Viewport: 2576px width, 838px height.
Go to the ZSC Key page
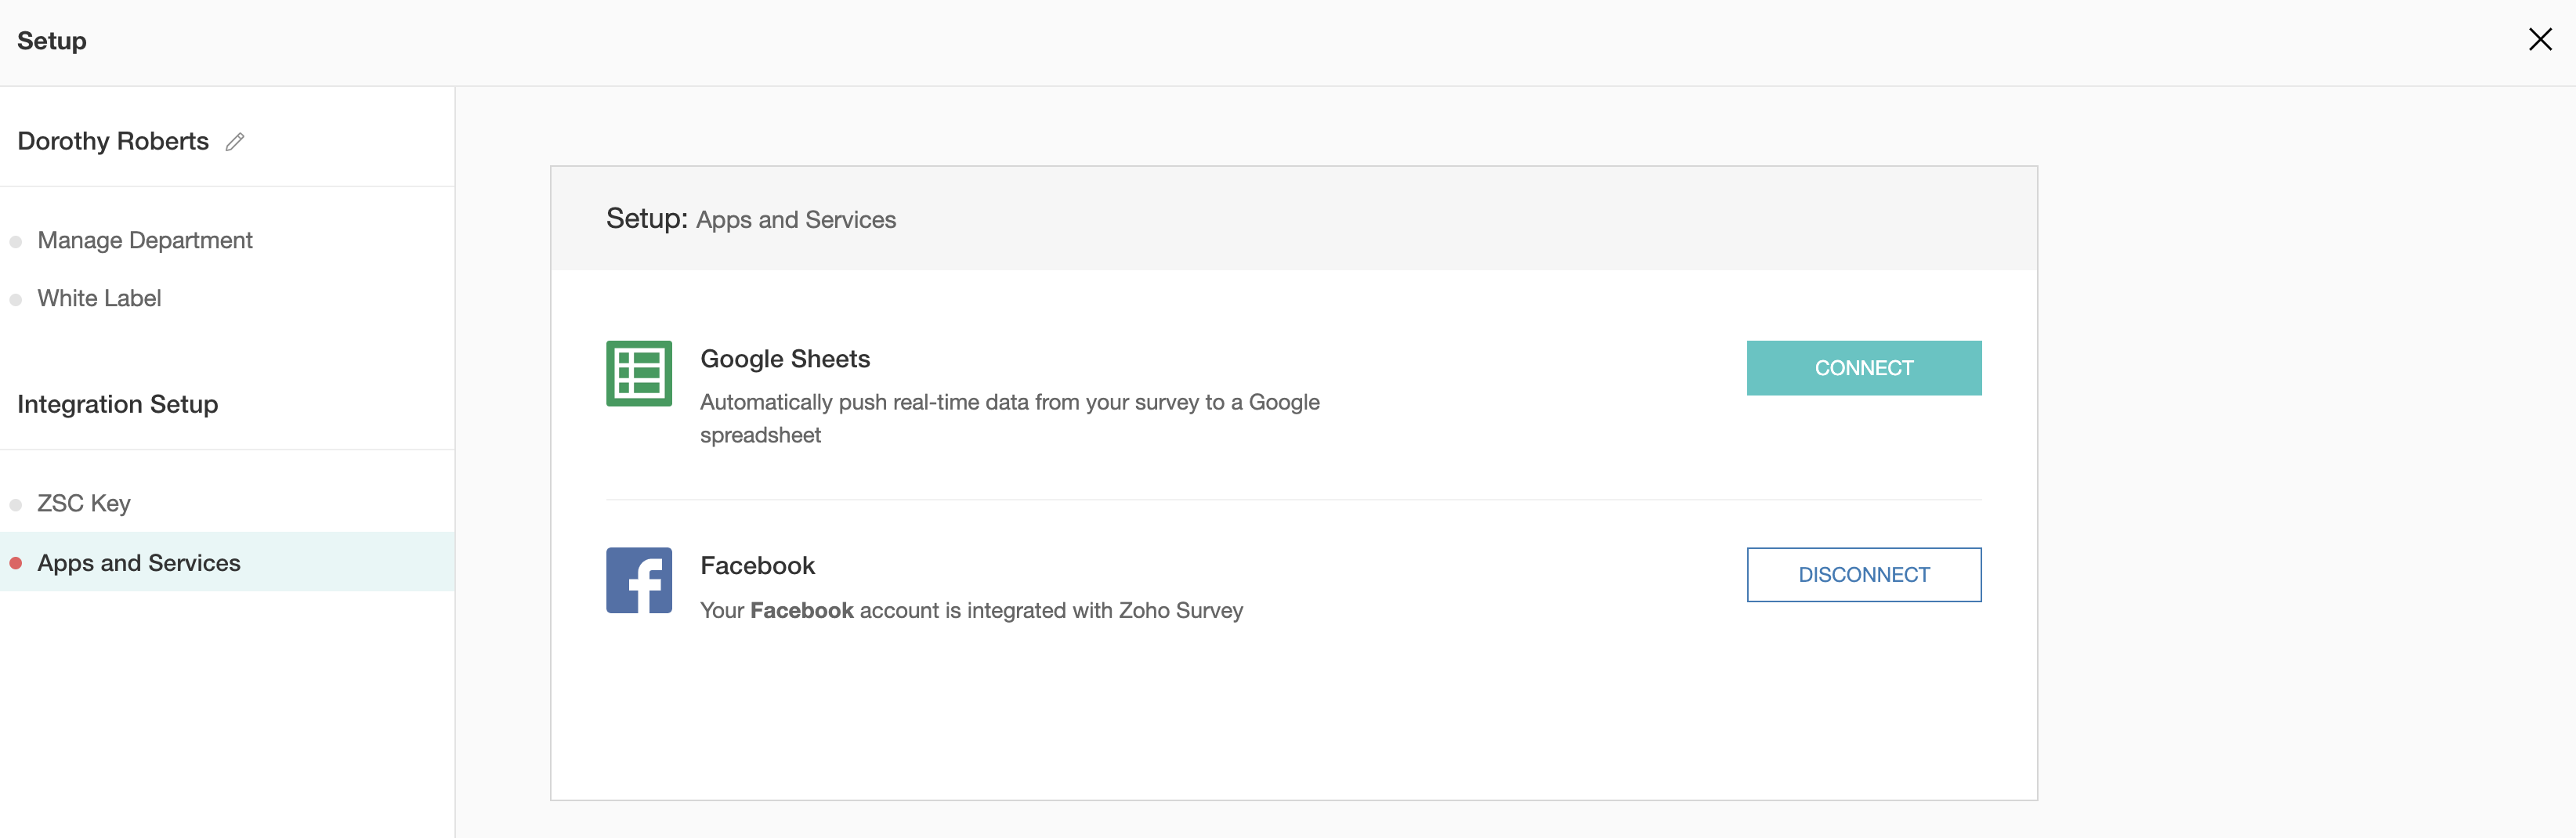pyautogui.click(x=84, y=503)
